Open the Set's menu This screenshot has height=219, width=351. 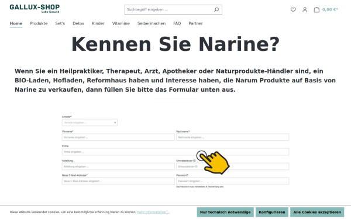pyautogui.click(x=60, y=23)
